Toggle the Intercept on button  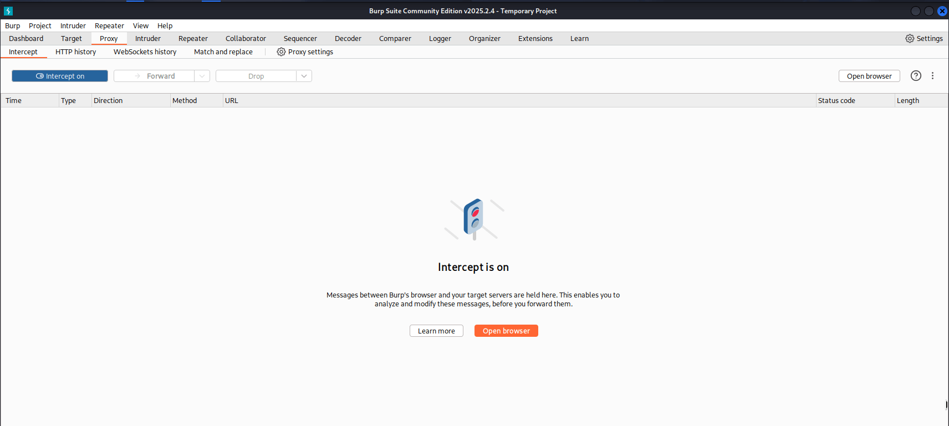(60, 76)
